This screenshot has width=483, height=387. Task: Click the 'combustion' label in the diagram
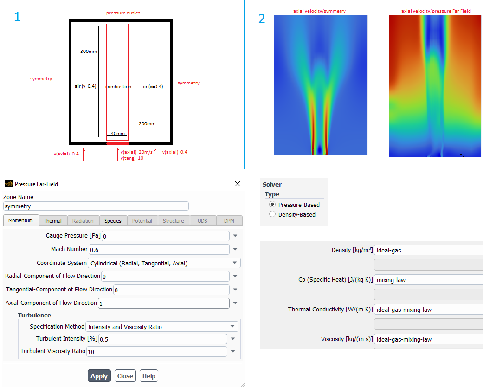(118, 87)
